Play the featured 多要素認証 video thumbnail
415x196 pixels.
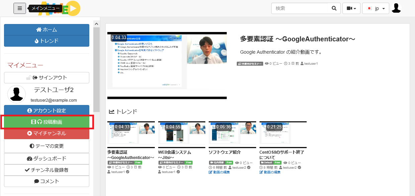click(x=167, y=66)
